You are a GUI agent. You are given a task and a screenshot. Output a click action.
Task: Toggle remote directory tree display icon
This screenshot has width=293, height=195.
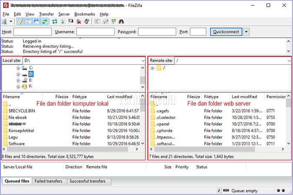point(36,22)
